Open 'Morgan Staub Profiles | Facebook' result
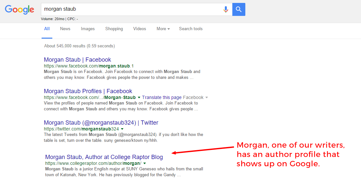Image resolution: width=361 pixels, height=184 pixels. (x=88, y=91)
